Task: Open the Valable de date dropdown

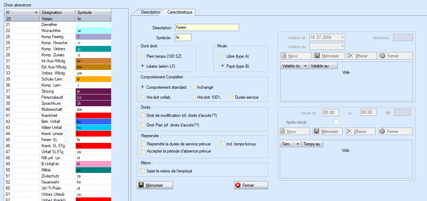Action: 342,37
